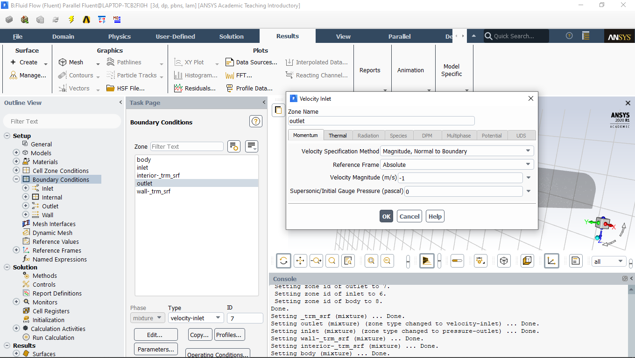The width and height of the screenshot is (635, 358).
Task: Click Manage surfaces icon
Action: click(x=13, y=75)
